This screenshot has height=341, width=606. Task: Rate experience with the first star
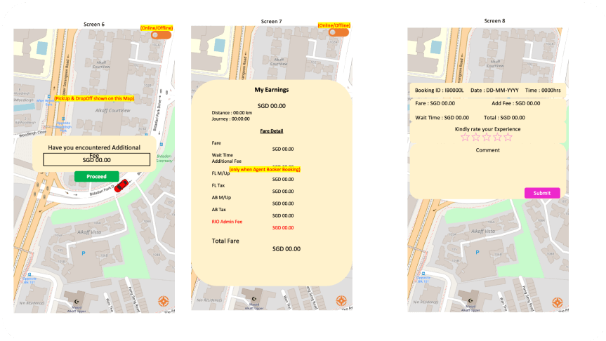point(465,138)
